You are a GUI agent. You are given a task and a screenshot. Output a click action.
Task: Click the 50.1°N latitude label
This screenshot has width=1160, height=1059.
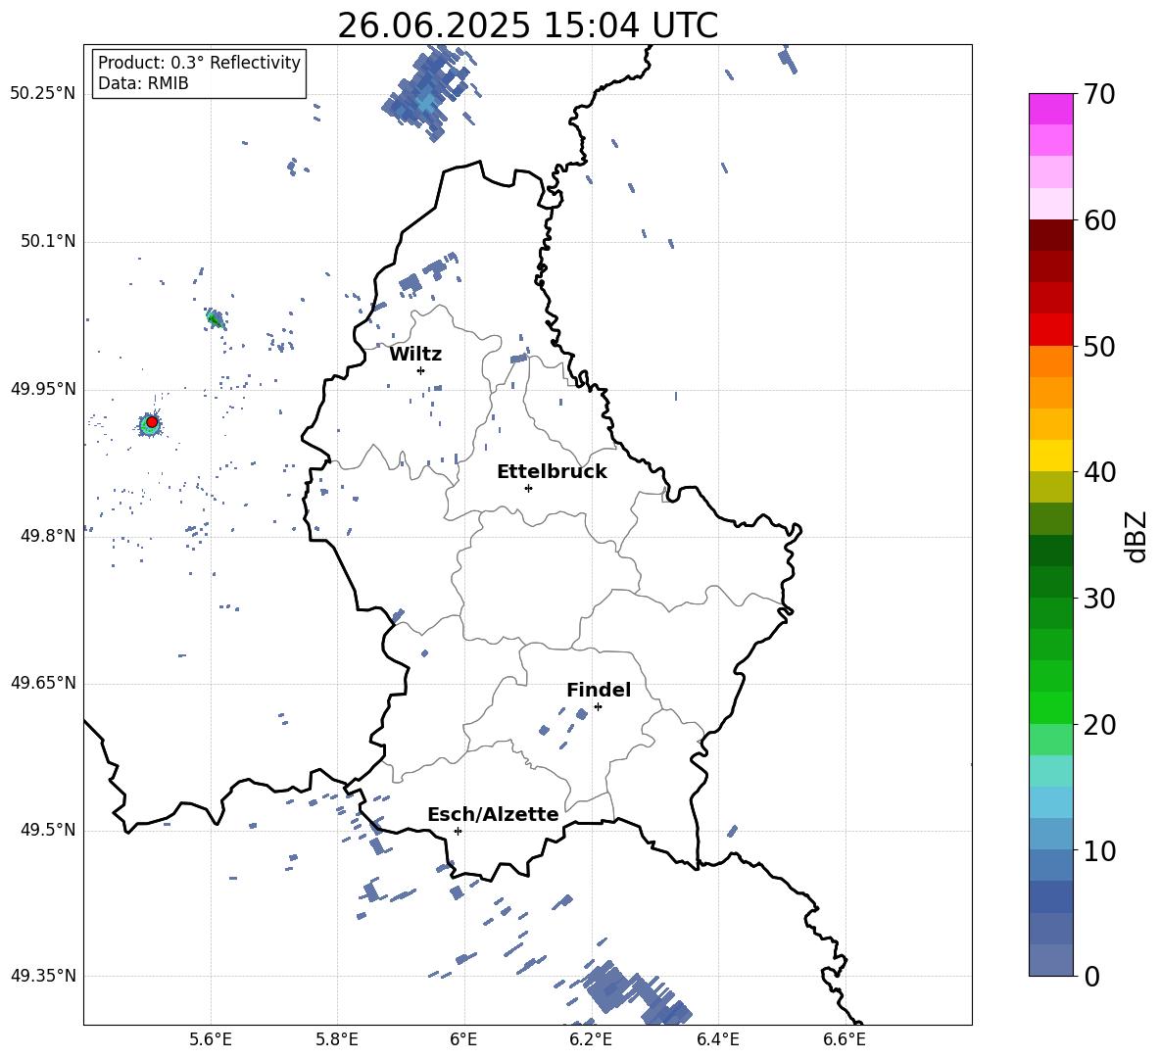(x=48, y=242)
